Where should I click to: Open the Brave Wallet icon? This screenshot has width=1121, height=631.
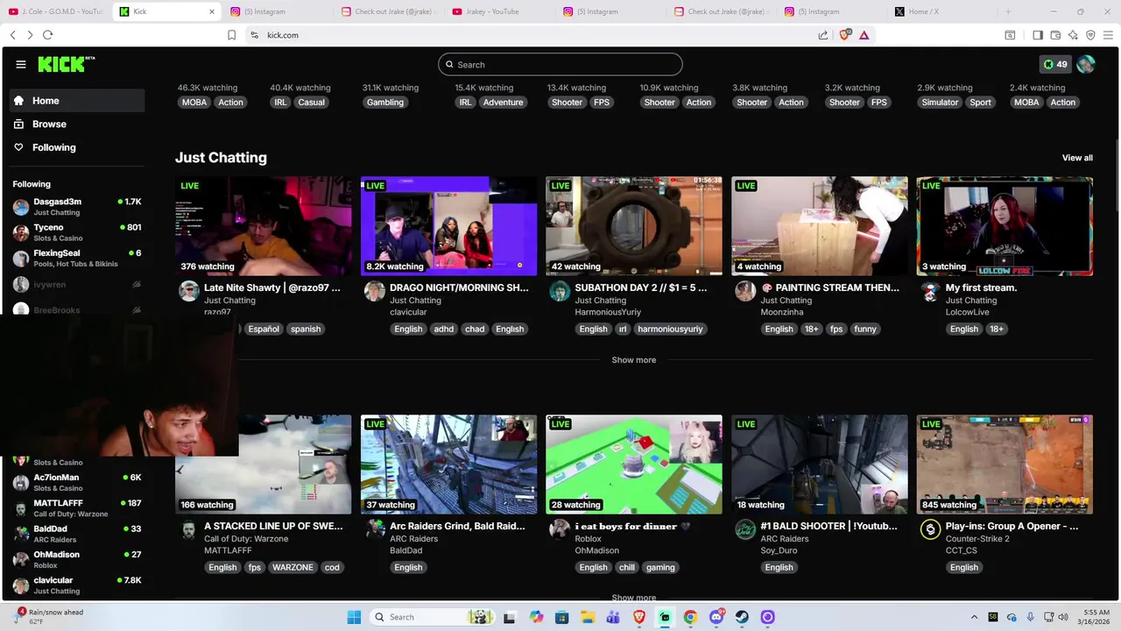[x=1055, y=35]
